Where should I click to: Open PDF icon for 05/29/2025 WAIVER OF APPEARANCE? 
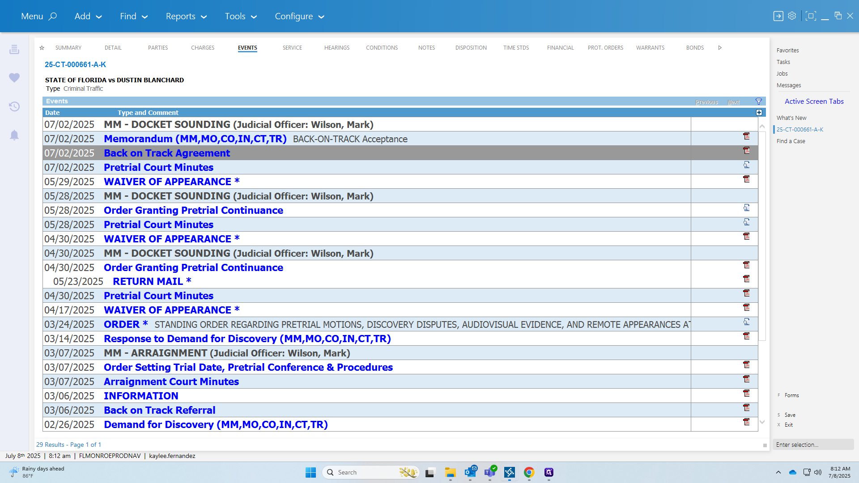[746, 179]
